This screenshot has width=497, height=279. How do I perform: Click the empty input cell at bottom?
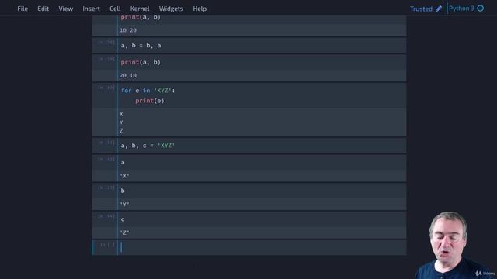point(262,247)
